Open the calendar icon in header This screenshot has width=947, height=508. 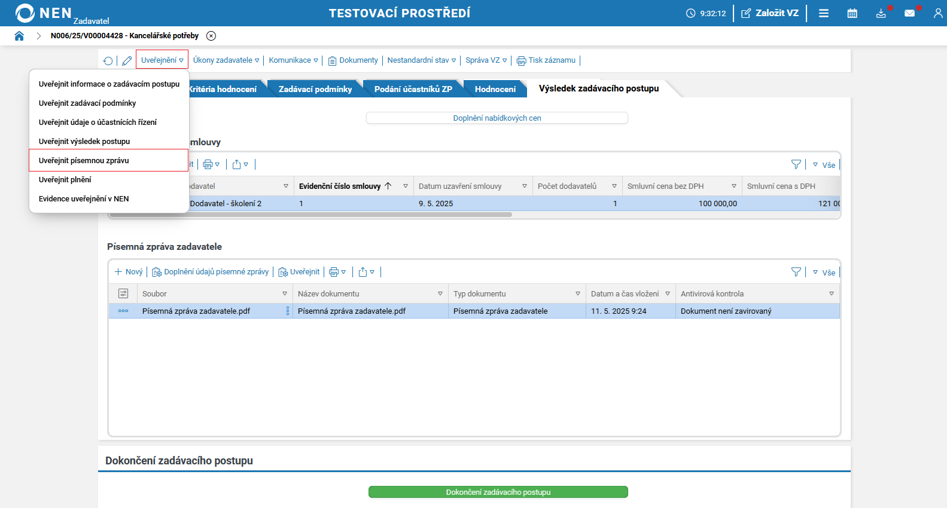852,13
